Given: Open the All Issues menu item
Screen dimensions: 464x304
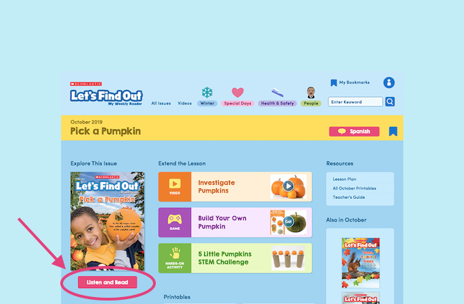Looking at the screenshot, I should (x=161, y=103).
